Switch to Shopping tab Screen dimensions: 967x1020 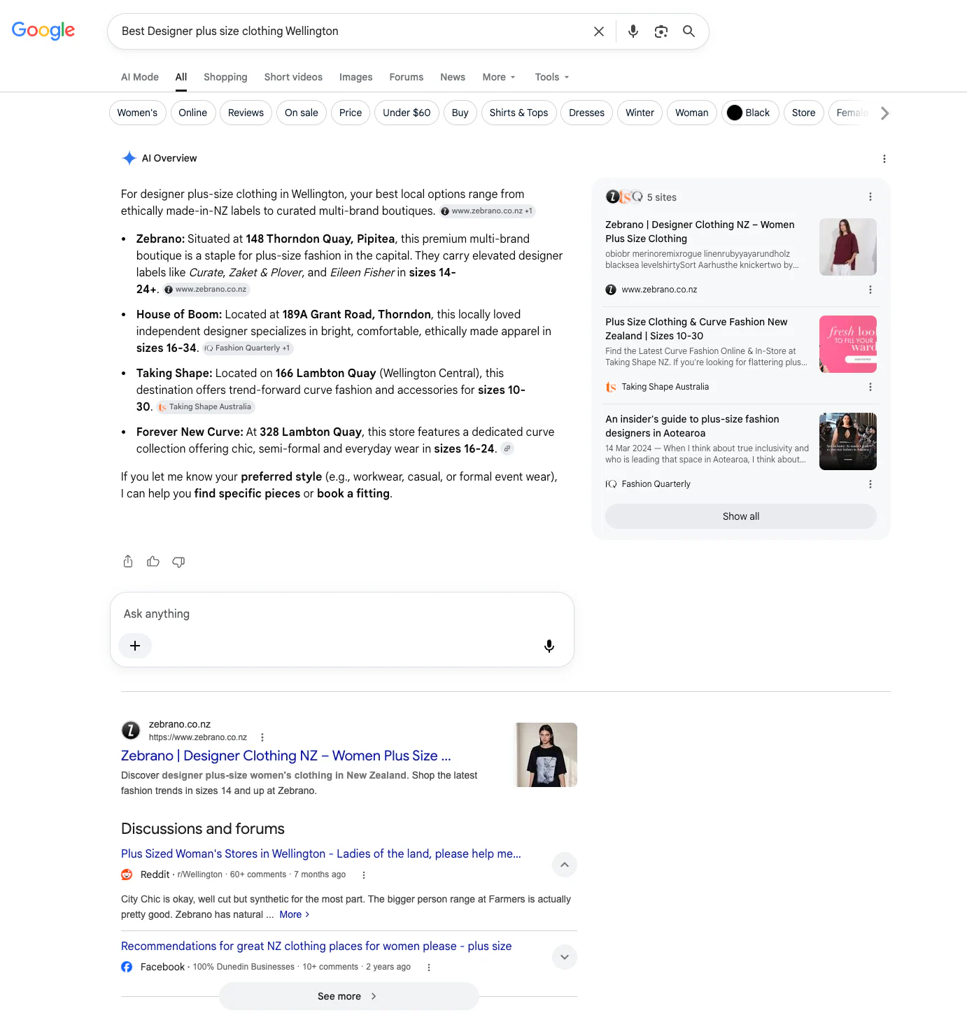[x=225, y=77]
